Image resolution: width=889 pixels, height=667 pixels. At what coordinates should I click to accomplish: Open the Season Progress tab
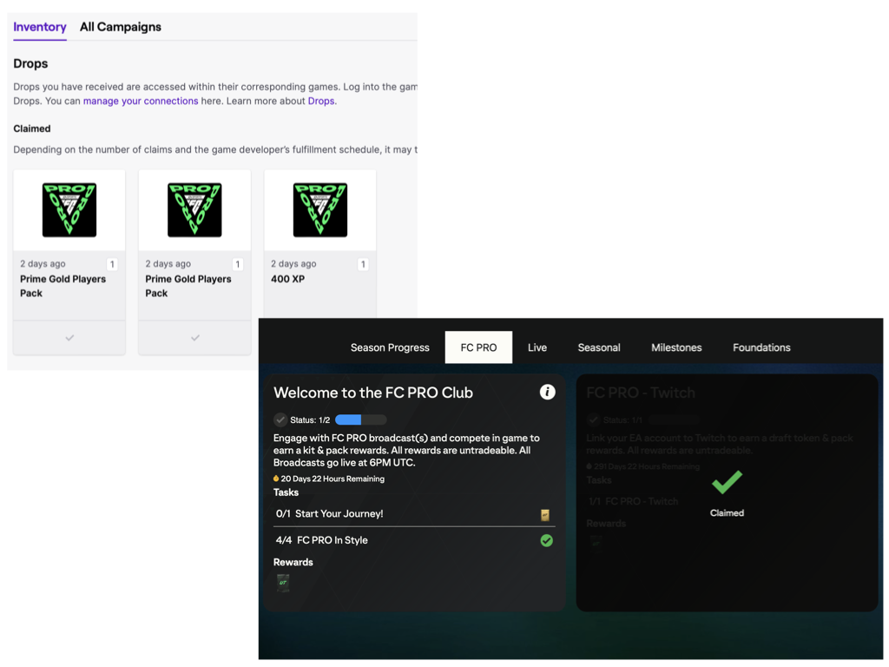(390, 347)
